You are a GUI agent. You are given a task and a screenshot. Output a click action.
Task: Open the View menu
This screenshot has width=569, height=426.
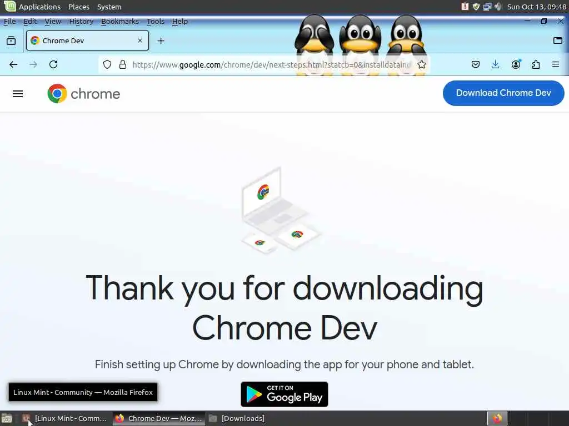[53, 22]
